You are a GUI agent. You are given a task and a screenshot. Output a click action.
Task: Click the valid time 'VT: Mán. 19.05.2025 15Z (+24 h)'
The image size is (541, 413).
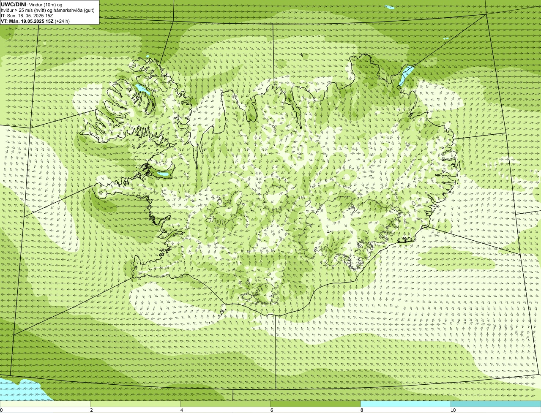click(x=36, y=21)
